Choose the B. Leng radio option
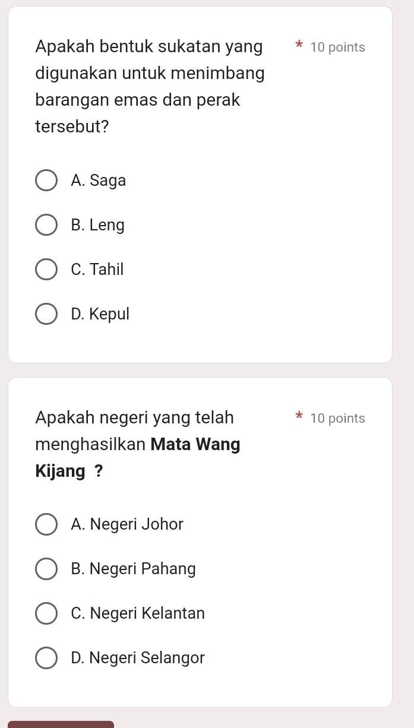The image size is (414, 728). [47, 225]
